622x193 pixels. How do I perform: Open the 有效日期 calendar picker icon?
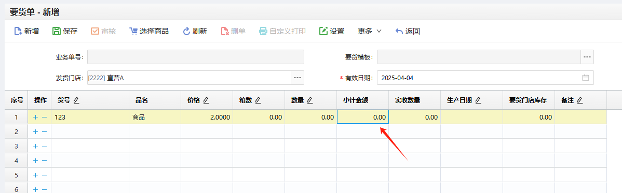coord(586,78)
